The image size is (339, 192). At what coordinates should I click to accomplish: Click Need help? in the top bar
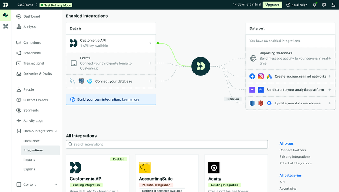tap(296, 5)
